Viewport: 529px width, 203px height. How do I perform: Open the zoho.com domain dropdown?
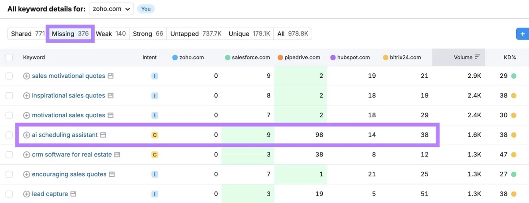point(111,9)
